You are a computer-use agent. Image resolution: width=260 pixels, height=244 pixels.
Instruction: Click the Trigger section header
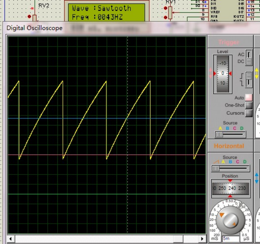[229, 42]
